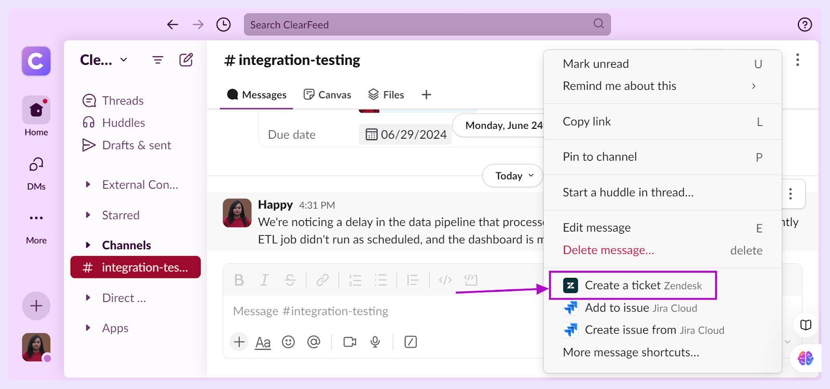Record an audio clip with microphone
The width and height of the screenshot is (830, 389).
[x=375, y=342]
